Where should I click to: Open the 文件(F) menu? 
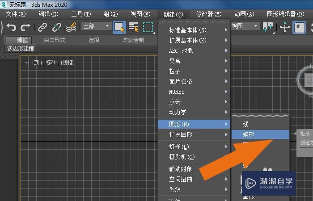16,14
